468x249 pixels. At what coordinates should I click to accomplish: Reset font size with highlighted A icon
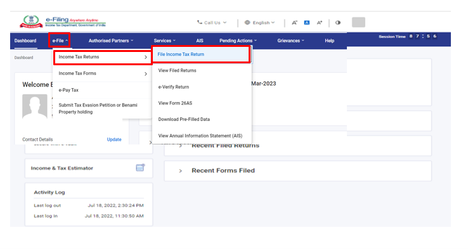[x=307, y=23]
